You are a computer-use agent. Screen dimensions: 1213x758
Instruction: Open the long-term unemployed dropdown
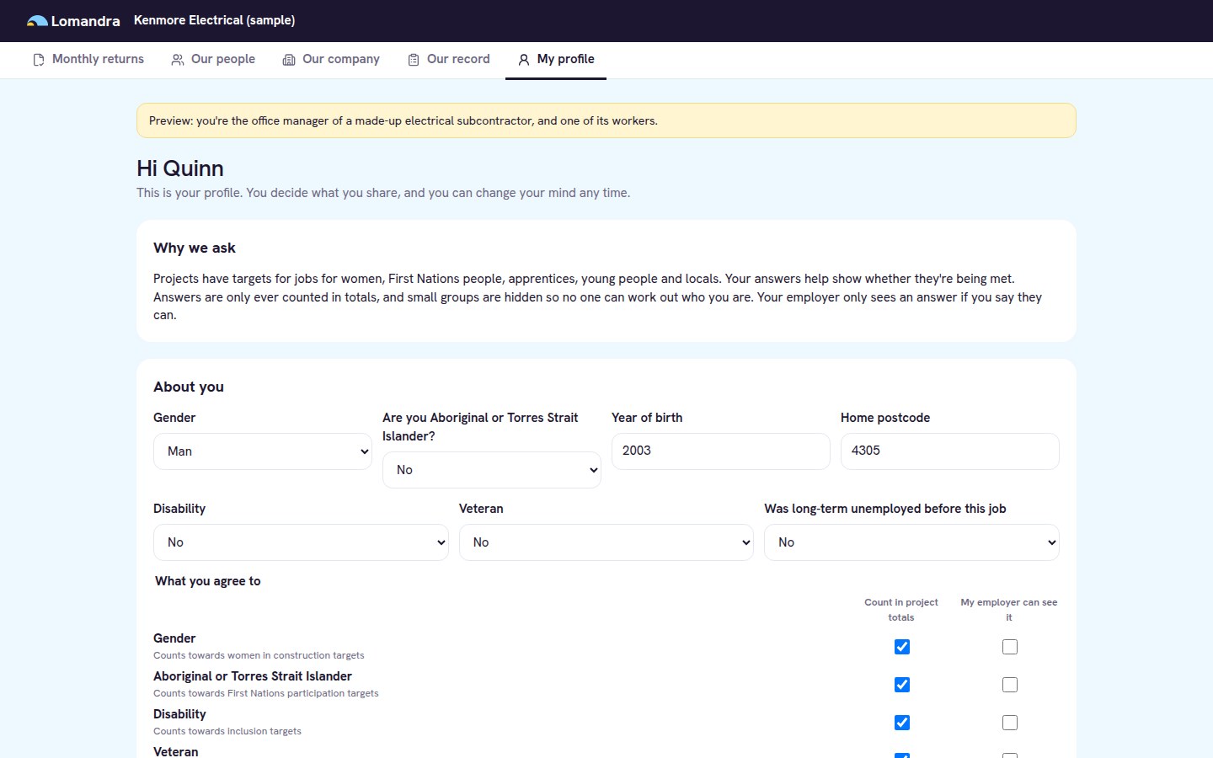pos(911,542)
